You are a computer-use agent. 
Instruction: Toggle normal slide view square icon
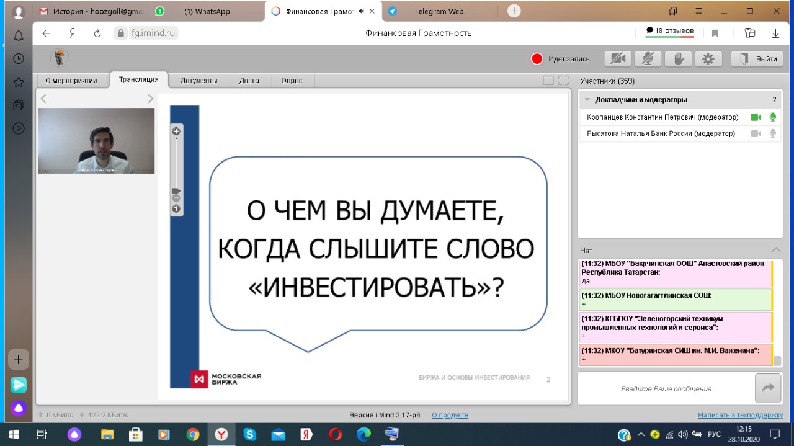click(548, 80)
